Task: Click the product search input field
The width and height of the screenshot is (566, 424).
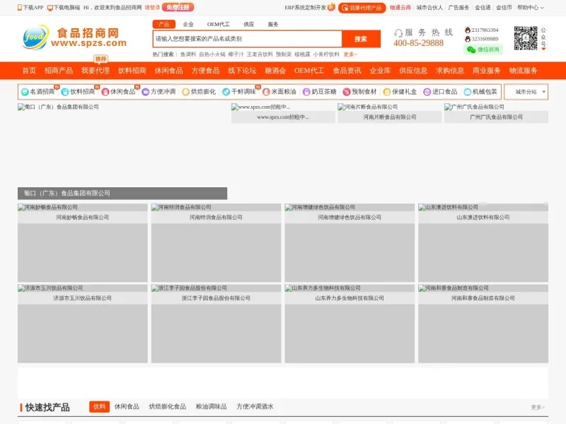Action: point(247,39)
